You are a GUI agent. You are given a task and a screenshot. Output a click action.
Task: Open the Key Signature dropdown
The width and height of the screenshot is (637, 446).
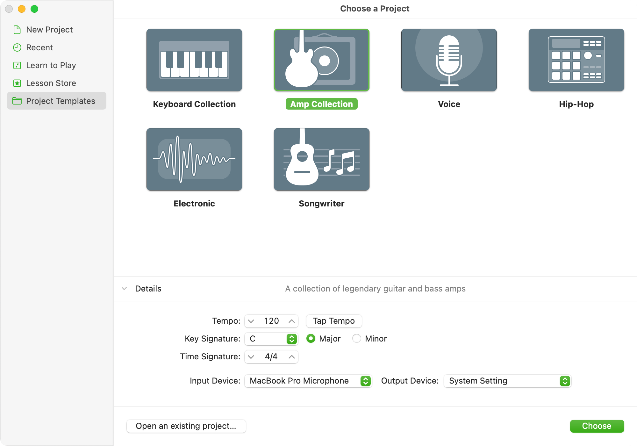[x=271, y=339]
